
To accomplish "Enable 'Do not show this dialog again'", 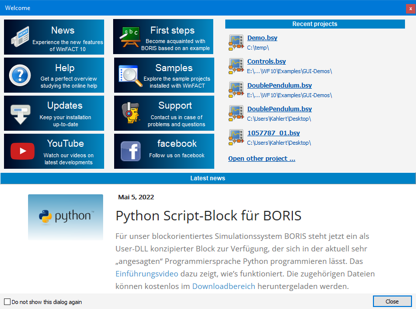I will click(x=7, y=302).
